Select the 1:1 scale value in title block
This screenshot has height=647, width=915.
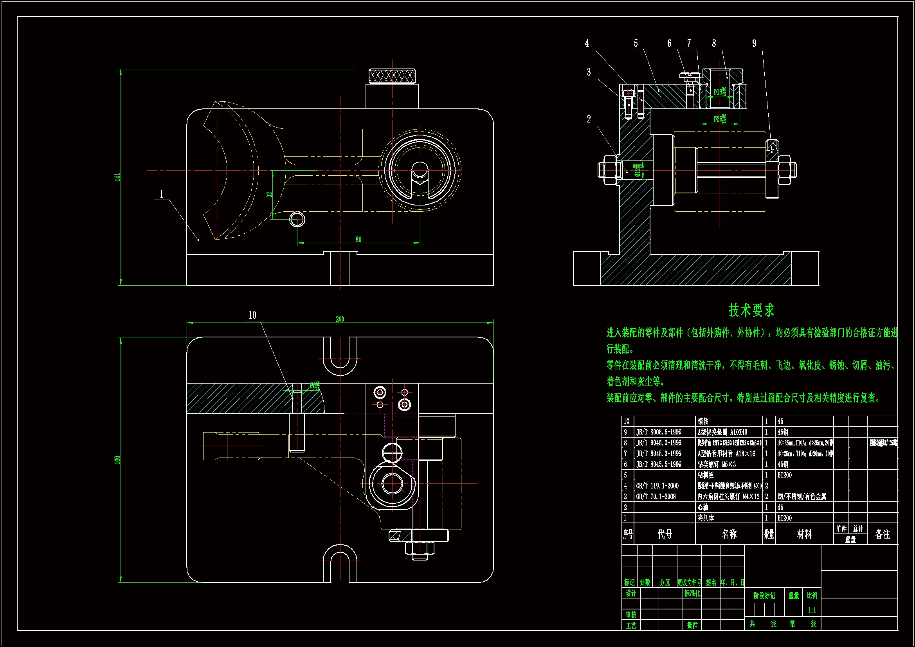tap(812, 610)
